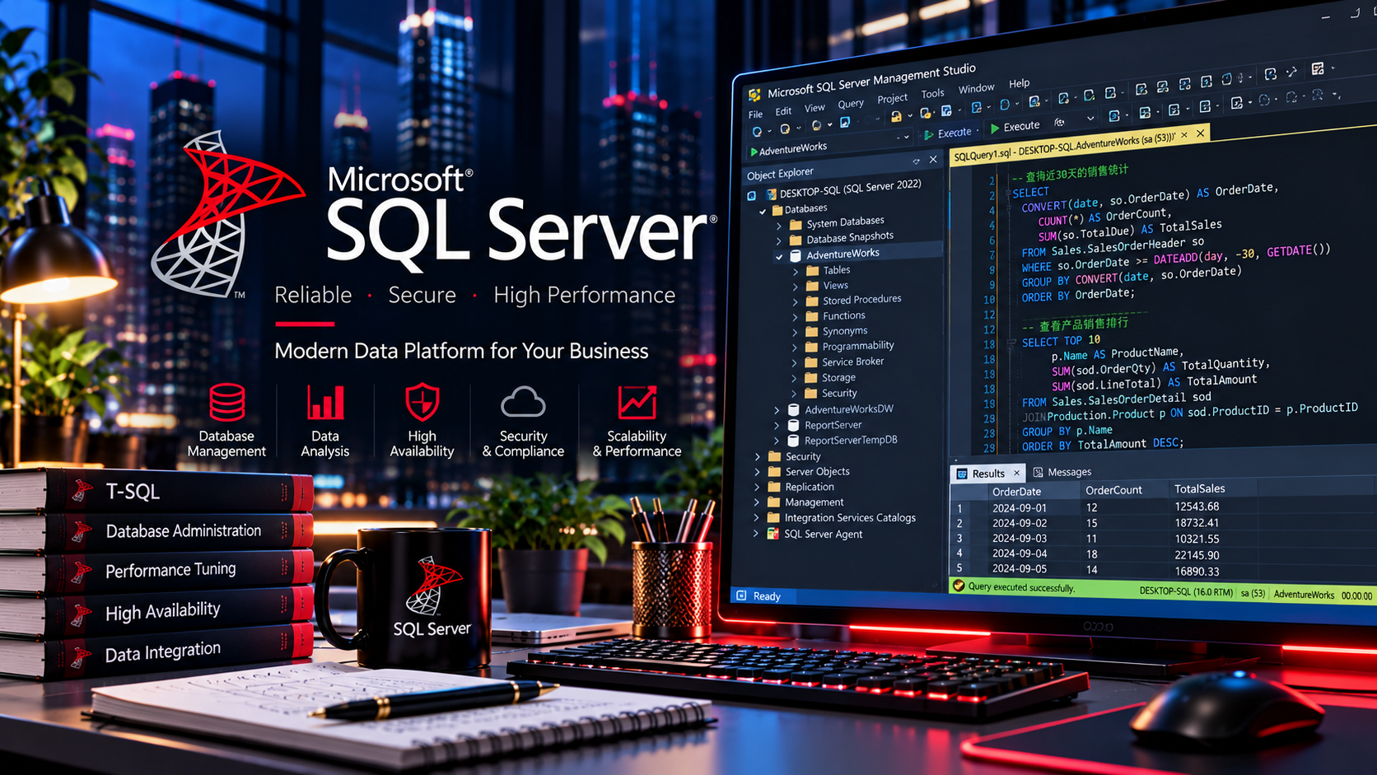The width and height of the screenshot is (1377, 775).
Task: Switch to the Messages tab
Action: point(1062,472)
